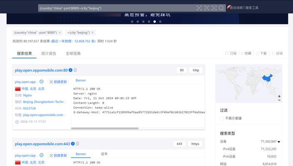Click 数据更新 button in port 80 result

[58, 82]
